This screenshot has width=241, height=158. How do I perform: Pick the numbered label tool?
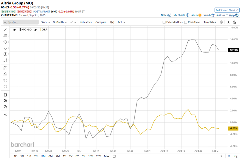[x=5, y=54]
